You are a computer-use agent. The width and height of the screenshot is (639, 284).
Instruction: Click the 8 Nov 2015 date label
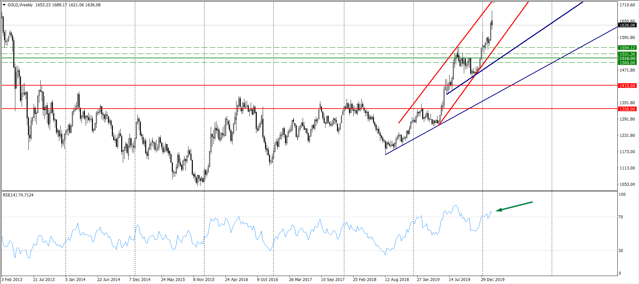point(204,280)
